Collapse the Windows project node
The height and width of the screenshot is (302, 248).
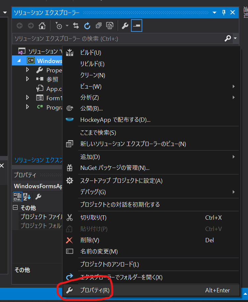tap(19, 61)
